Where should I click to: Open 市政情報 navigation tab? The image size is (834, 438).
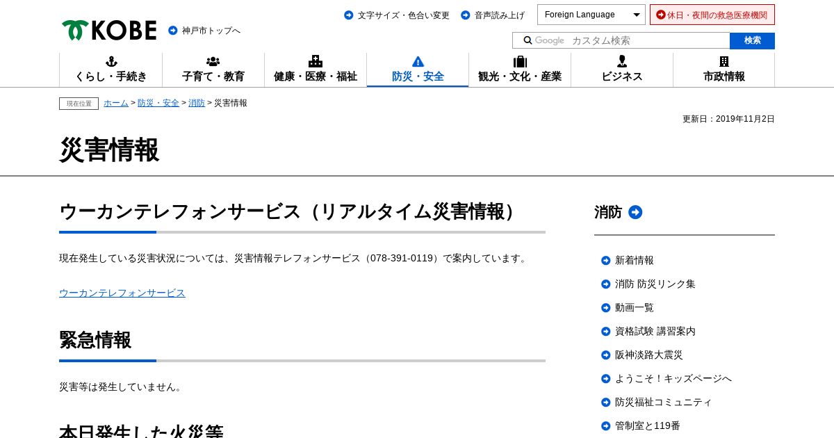(x=724, y=70)
